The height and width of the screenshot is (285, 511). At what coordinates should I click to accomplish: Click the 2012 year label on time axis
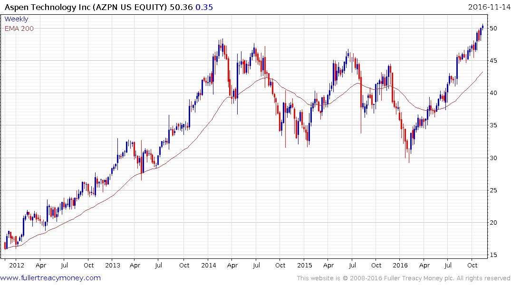pos(17,265)
